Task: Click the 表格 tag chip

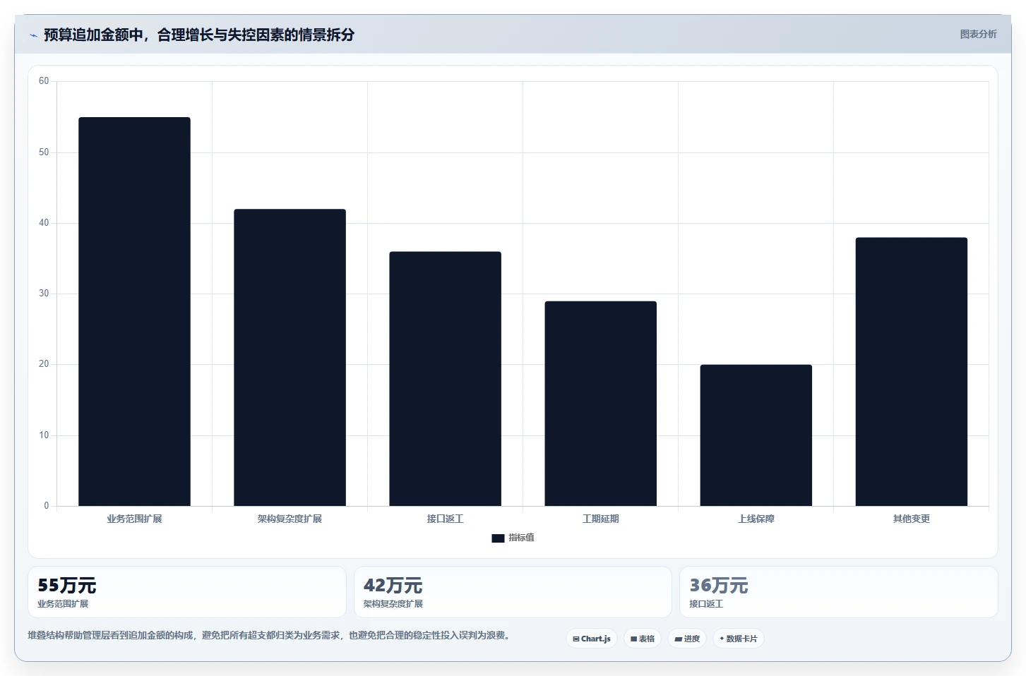Action: tap(643, 639)
